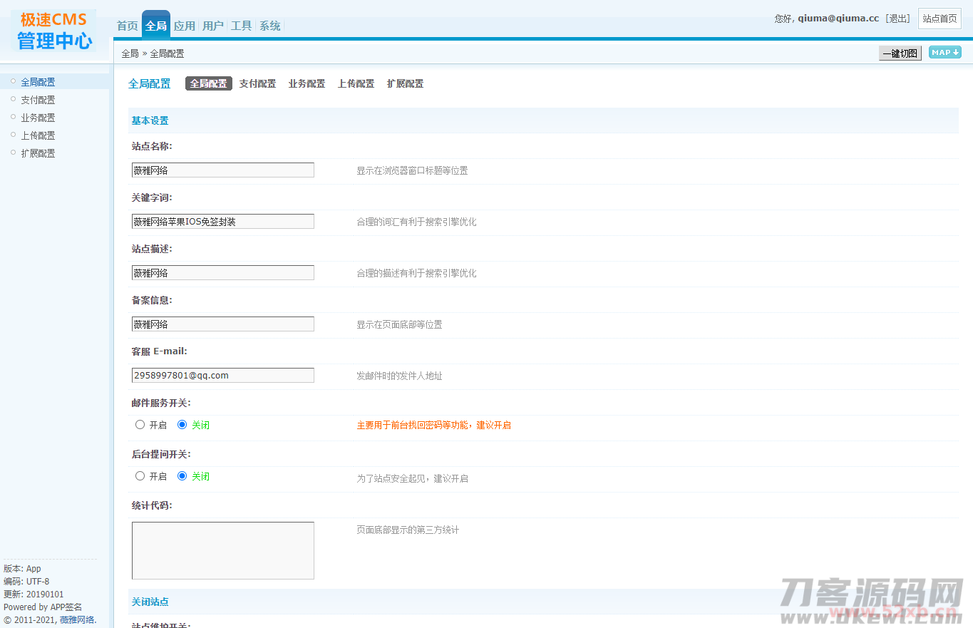Open the 首页 top navigation tab
Image resolution: width=973 pixels, height=628 pixels.
(127, 26)
